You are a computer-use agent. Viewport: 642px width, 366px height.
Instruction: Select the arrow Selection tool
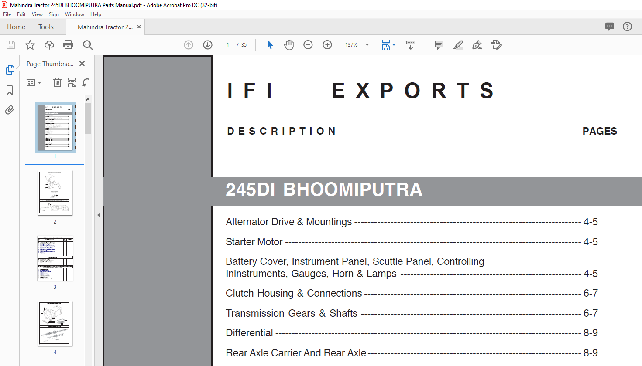[x=270, y=45]
